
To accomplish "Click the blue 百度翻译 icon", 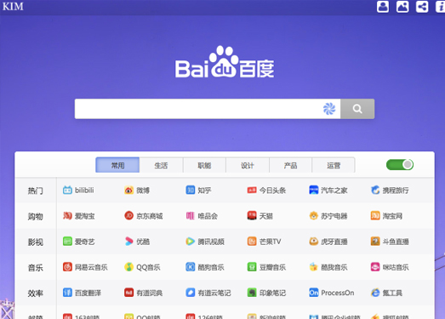I will (67, 293).
